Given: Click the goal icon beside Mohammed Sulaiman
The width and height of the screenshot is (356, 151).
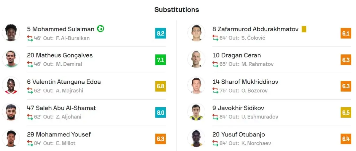Looking at the screenshot, I should 101,29.
